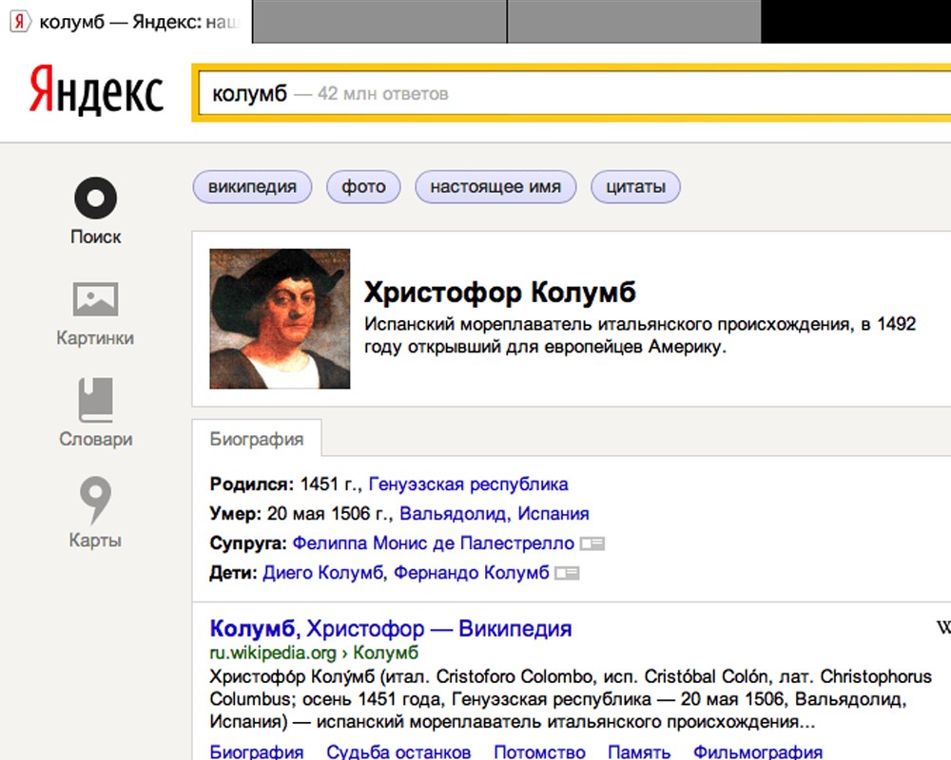Click the Яндекс logo
951x760 pixels.
(96, 91)
